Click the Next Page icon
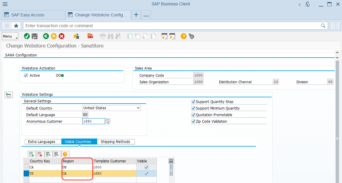The image size is (342, 183). tap(145, 36)
